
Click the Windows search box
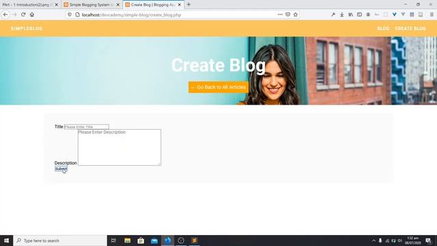[x=60, y=241]
